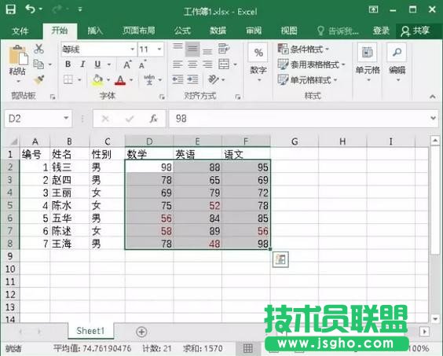Click the 告诉我 search box
The height and width of the screenshot is (356, 443).
tap(338, 31)
